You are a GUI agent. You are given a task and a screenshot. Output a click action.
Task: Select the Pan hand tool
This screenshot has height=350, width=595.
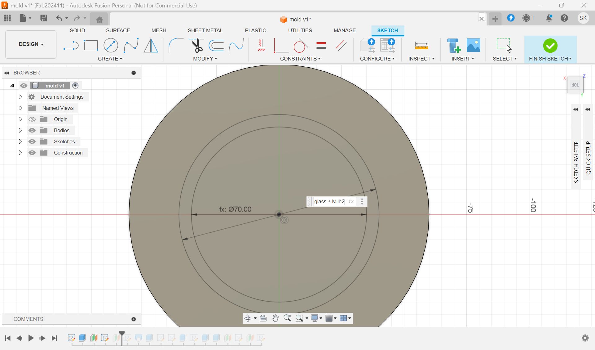point(275,318)
